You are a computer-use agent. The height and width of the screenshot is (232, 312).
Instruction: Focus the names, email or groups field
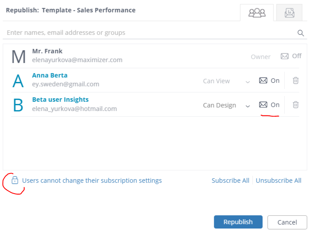pyautogui.click(x=149, y=33)
